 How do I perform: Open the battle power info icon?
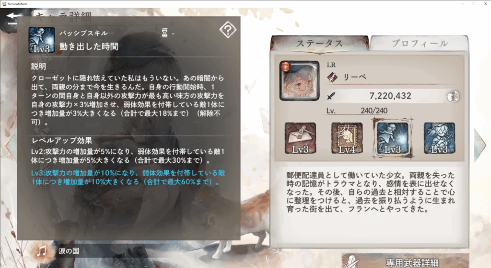pos(453,96)
